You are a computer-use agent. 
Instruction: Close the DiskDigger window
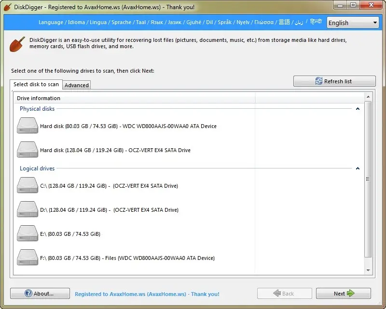(x=371, y=5)
